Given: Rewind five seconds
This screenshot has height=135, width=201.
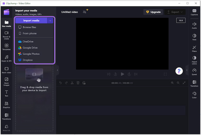Looking at the screenshot, I should [115, 74].
